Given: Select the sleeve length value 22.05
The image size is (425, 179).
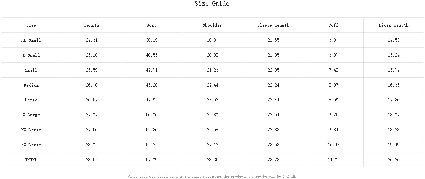Looking at the screenshot, I should click(x=273, y=70).
